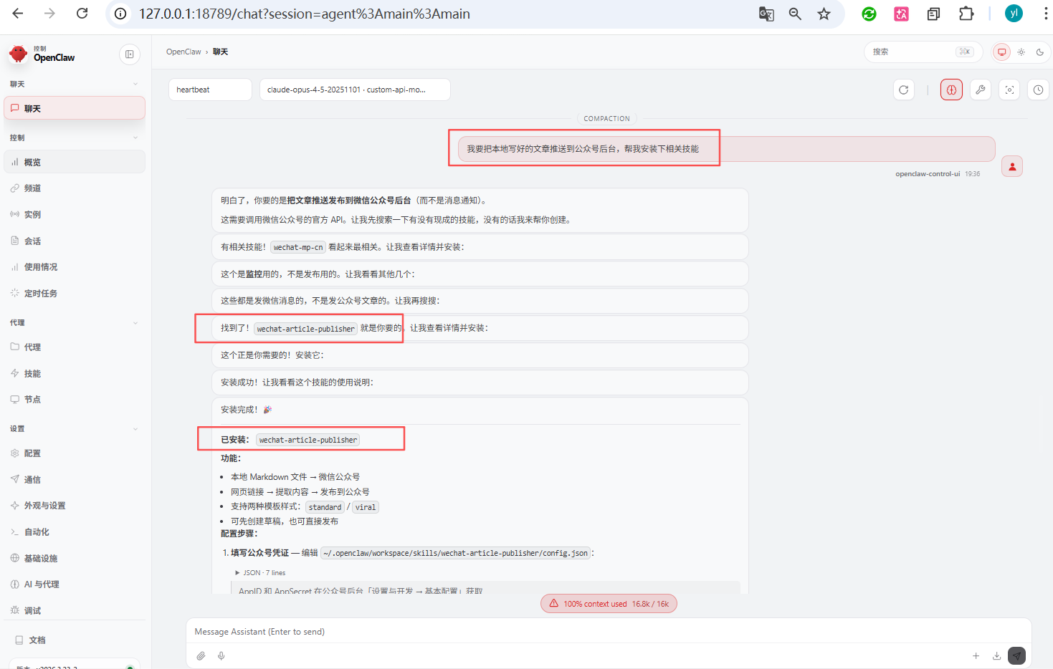Click the wrench tools icon in the toolbar
Screen dimensions: 1053x669
[x=980, y=90]
